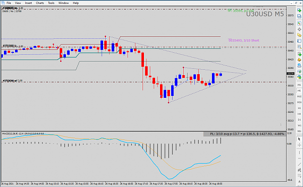Viewport: 303px width, 187px height.
Task: Open the Window menu
Action: coord(64,3)
